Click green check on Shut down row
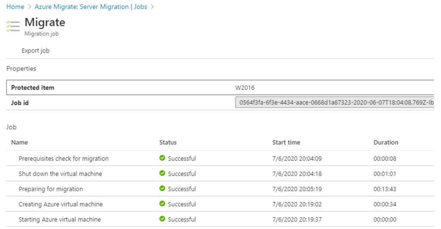Image resolution: width=441 pixels, height=229 pixels. [x=162, y=173]
